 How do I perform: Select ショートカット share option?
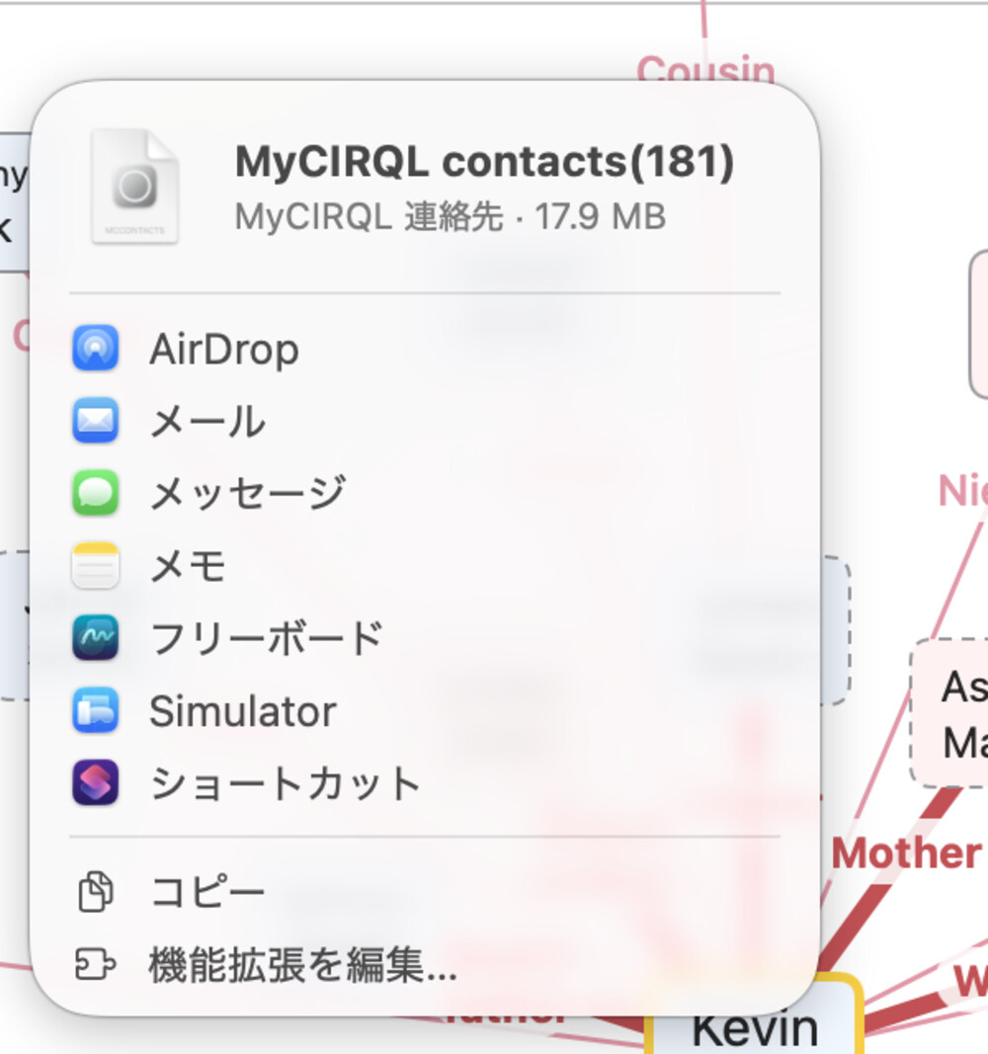285,783
